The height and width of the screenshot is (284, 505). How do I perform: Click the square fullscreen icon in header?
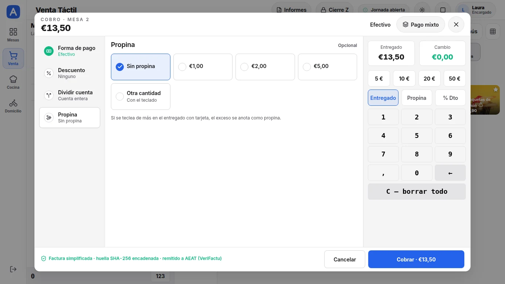point(443,10)
